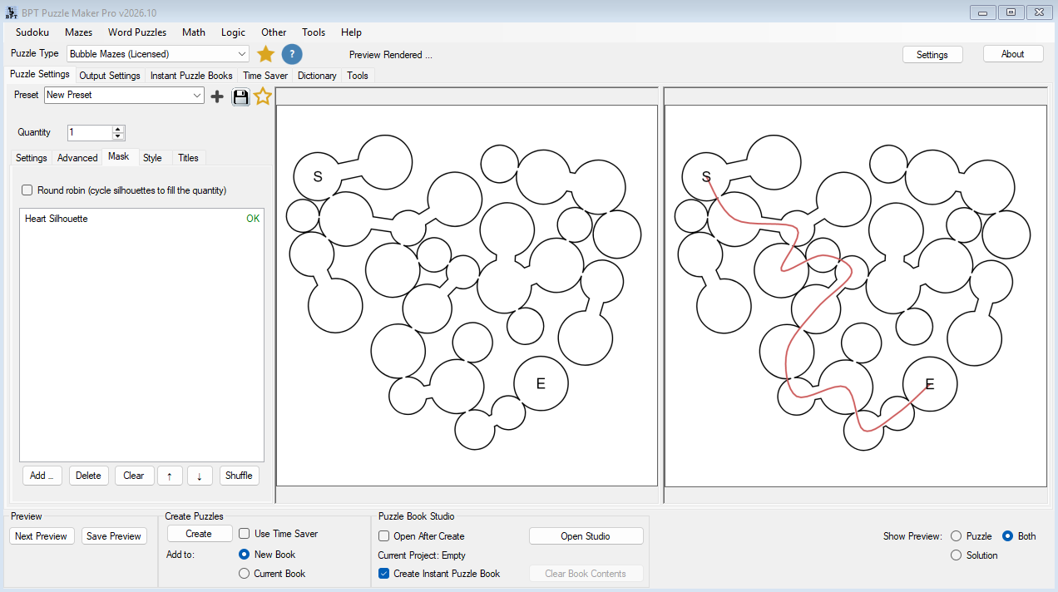Click the BPT Puzzle Maker app icon
The width and height of the screenshot is (1058, 592).
pos(12,12)
